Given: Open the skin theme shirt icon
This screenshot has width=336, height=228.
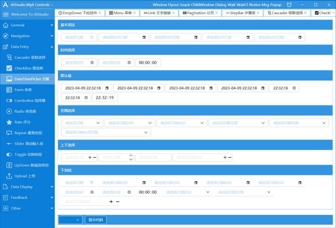Looking at the screenshot, I should tap(289, 5).
